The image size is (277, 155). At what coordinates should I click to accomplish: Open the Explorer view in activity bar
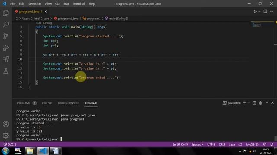coord(6,13)
